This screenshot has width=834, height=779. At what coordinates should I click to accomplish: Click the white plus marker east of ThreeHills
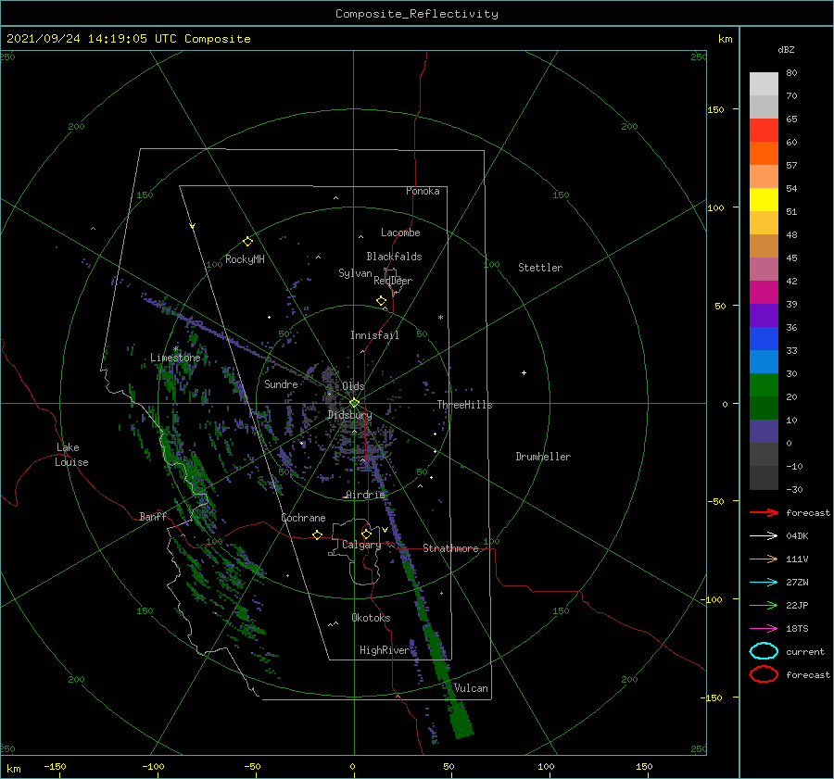pyautogui.click(x=524, y=372)
